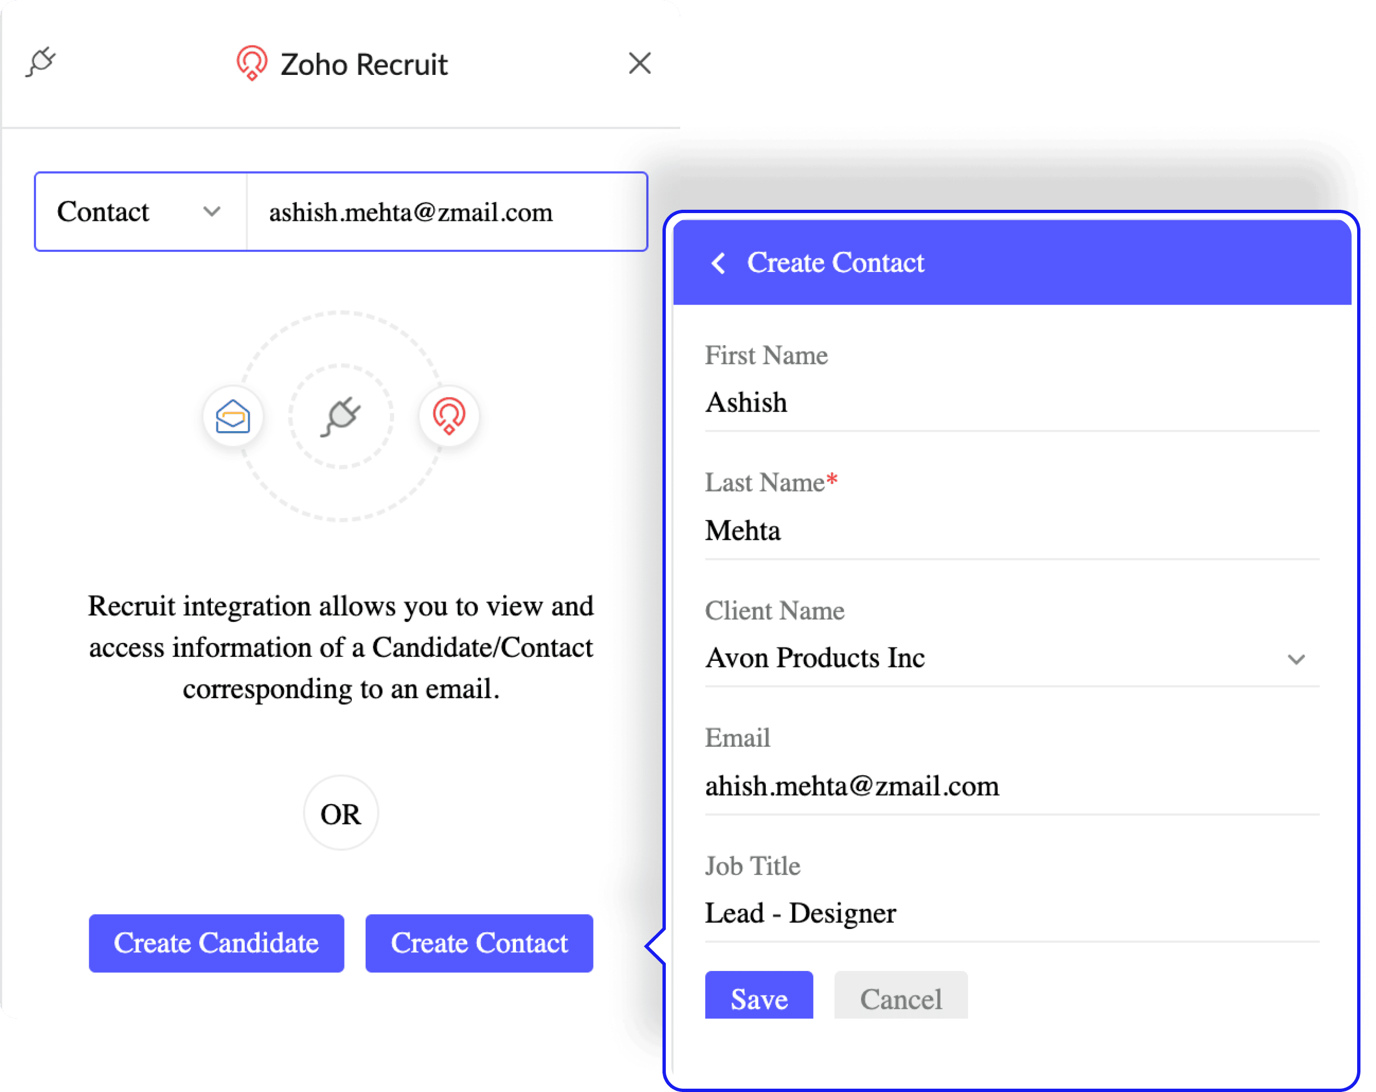Click the OR circle divider
Screen dimensions: 1376x1092
(x=341, y=814)
